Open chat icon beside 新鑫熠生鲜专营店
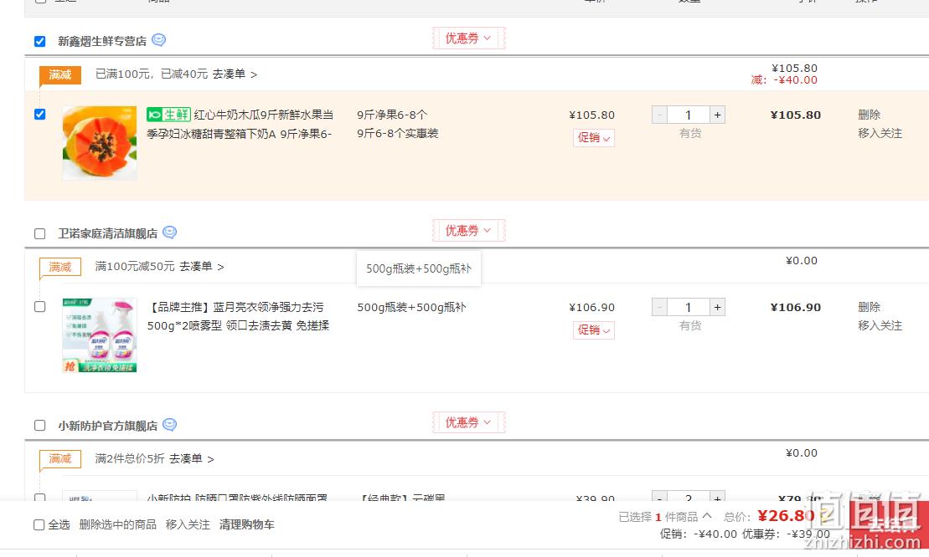 pyautogui.click(x=159, y=40)
